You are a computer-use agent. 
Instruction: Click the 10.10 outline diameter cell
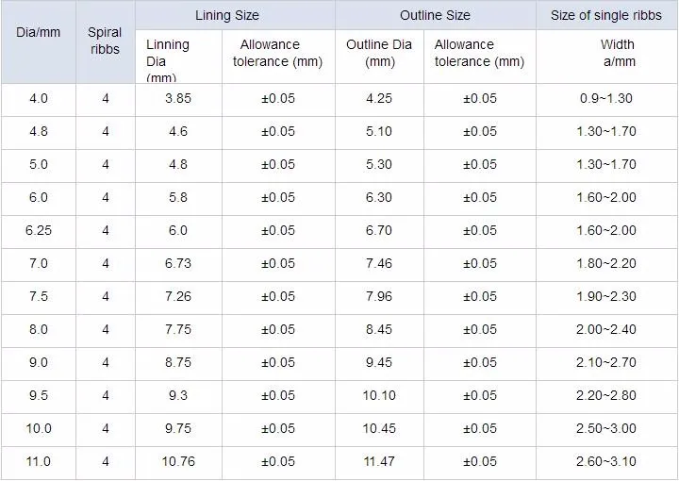tap(378, 396)
